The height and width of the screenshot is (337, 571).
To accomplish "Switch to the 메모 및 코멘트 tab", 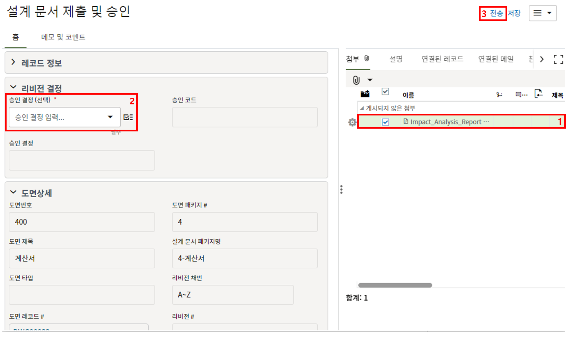I will coord(63,37).
